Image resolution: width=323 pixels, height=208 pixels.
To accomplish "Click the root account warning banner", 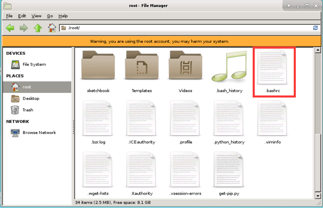I will click(161, 41).
